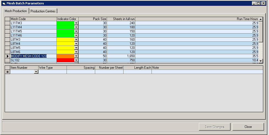The image size is (269, 135).
Task: Click the scroll up arrow of mesh grid
Action: (x=261, y=19)
